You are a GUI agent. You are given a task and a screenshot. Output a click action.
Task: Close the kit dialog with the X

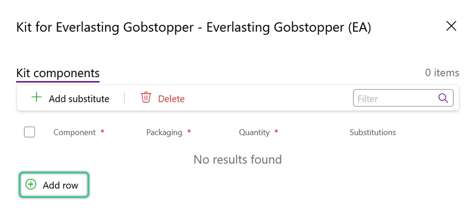pyautogui.click(x=451, y=26)
